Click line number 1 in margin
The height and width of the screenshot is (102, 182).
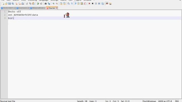5,12
